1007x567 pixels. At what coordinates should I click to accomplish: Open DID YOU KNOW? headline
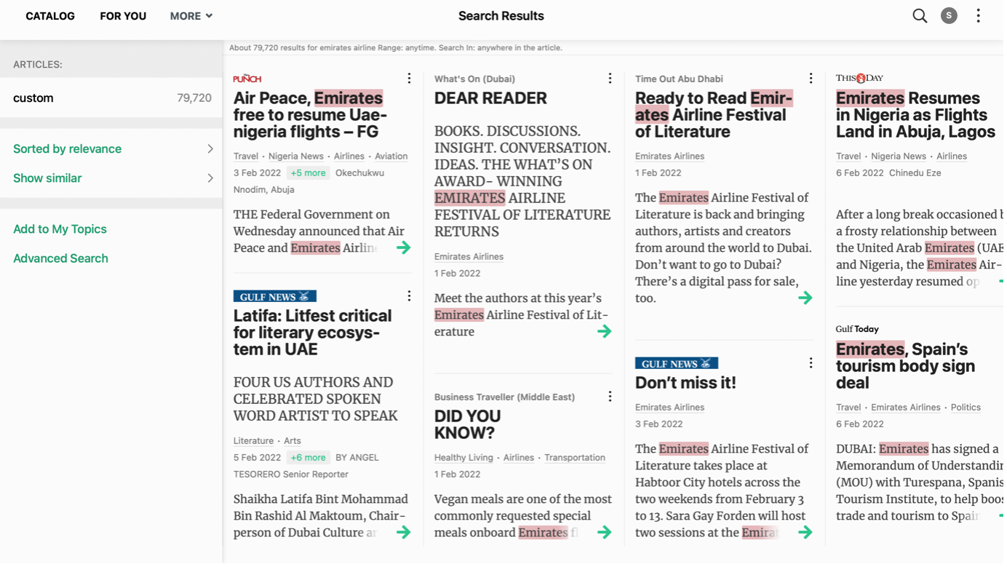pyautogui.click(x=467, y=425)
